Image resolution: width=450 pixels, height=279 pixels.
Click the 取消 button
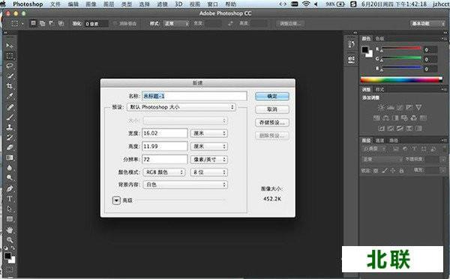(x=272, y=109)
